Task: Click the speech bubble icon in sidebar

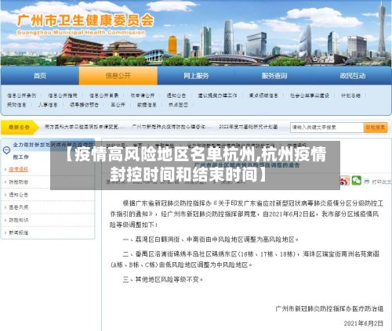Action: (x=6, y=150)
